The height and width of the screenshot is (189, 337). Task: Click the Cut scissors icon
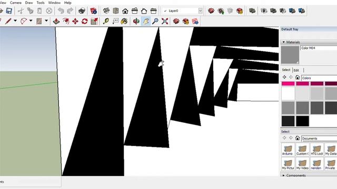[21, 10]
